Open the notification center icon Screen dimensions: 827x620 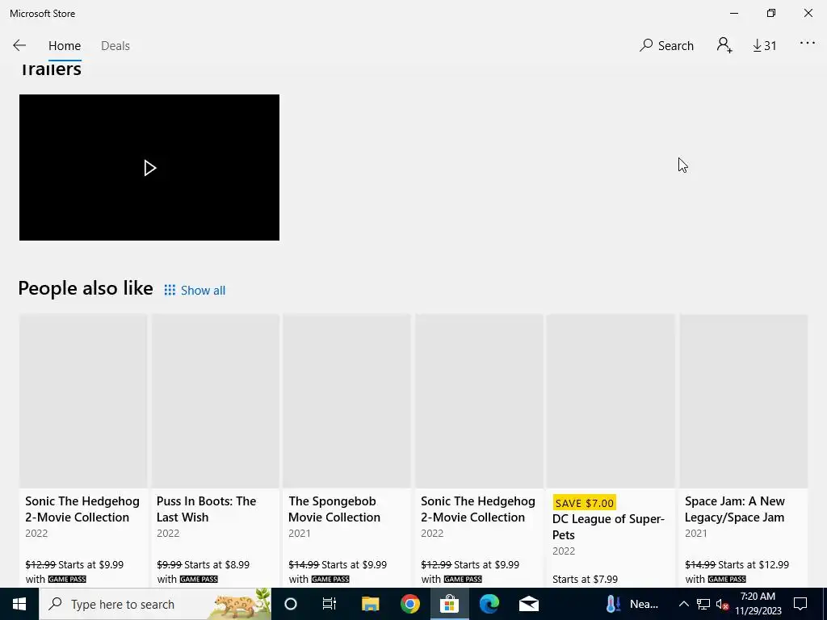pos(800,604)
